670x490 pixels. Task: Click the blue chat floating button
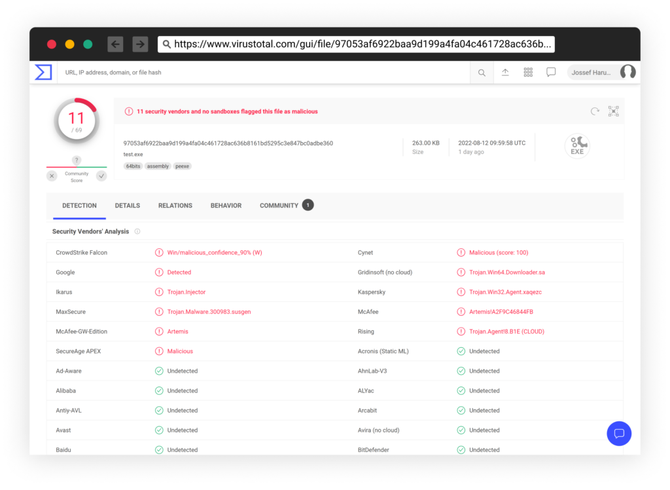pos(619,434)
